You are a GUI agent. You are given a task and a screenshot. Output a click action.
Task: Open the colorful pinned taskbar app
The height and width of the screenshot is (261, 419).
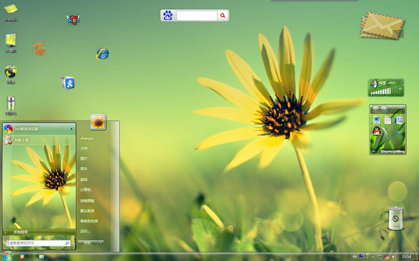click(22, 257)
